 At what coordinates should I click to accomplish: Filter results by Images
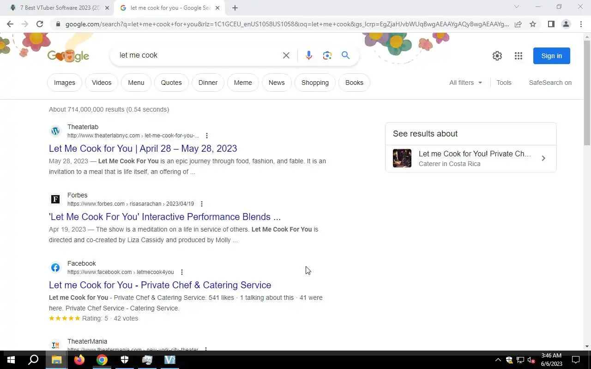click(65, 83)
